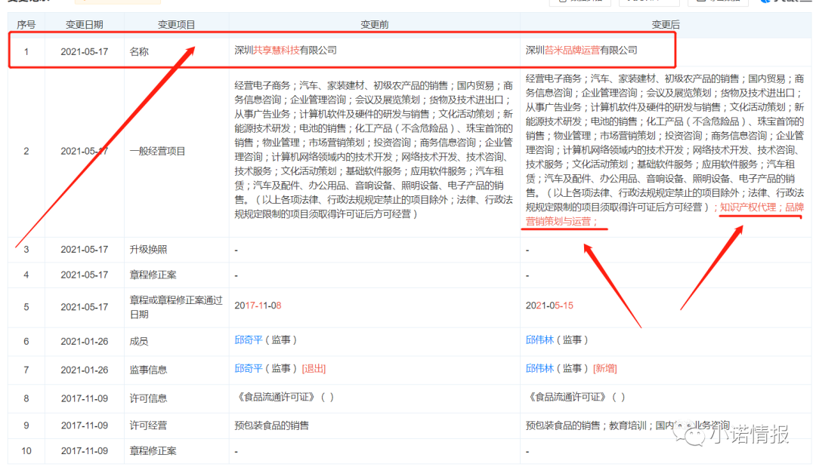The image size is (816, 470).
Task: Click highlighted text 知识产权代理 in 变更后
Action: 747,207
